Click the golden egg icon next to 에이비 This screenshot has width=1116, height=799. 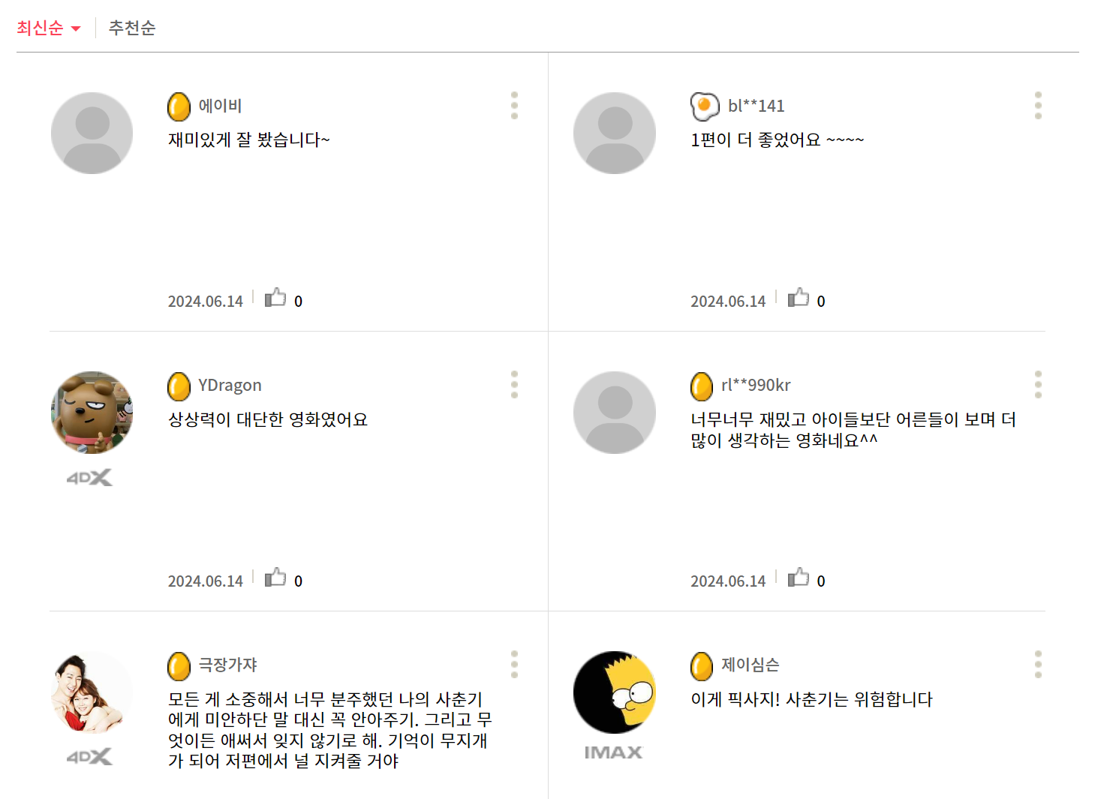click(x=178, y=106)
